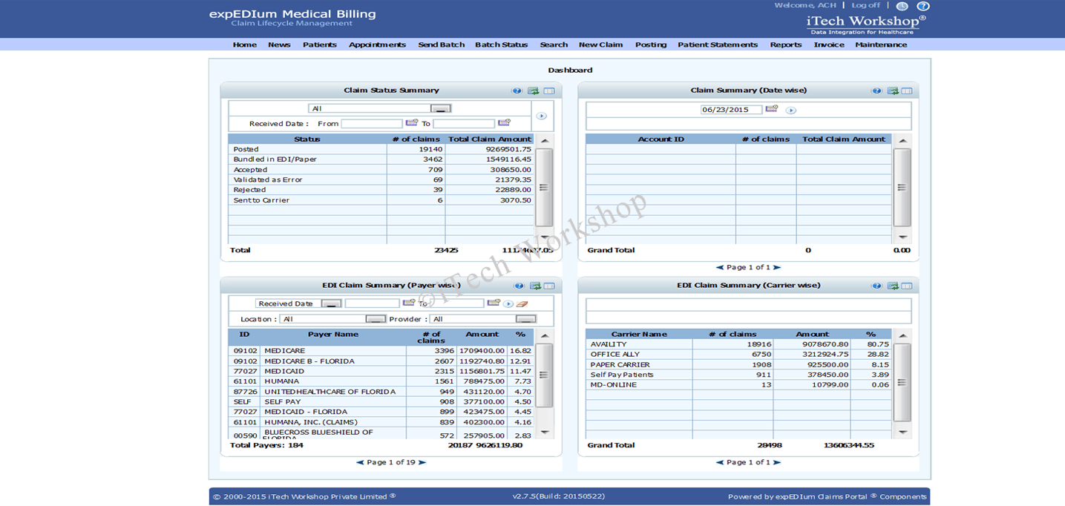This screenshot has width=1065, height=506.
Task: Click the 06/23/2015 date field
Action: (732, 109)
